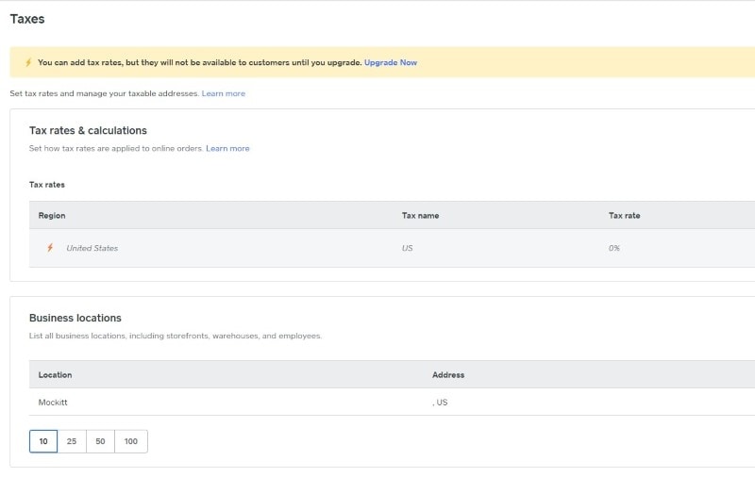Show 50 locations per page

coord(100,441)
